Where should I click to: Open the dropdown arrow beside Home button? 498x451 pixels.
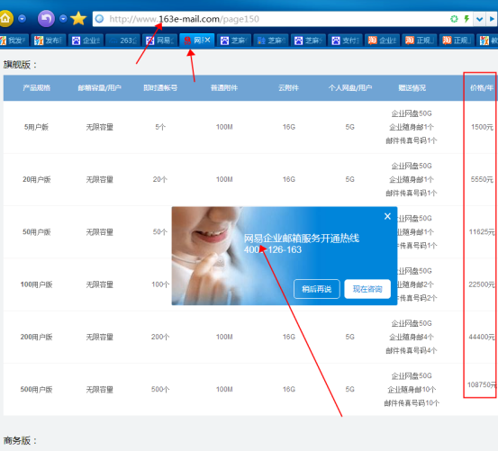point(22,19)
